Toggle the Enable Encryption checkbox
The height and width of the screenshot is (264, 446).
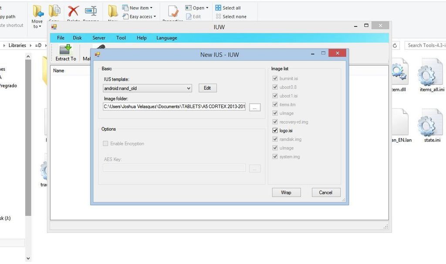(x=106, y=144)
